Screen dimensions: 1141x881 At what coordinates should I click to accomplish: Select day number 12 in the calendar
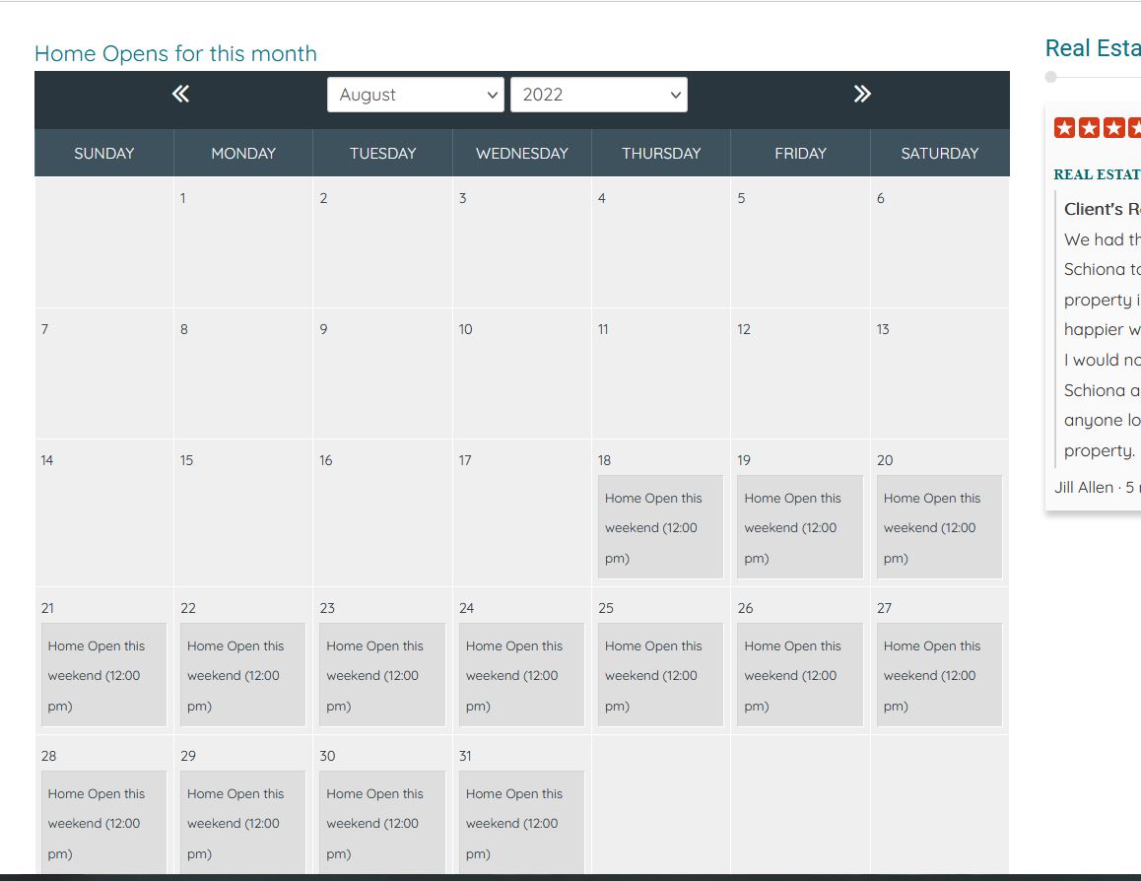744,329
